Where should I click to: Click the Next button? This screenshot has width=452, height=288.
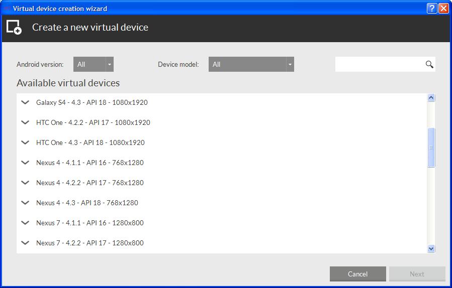tap(417, 274)
